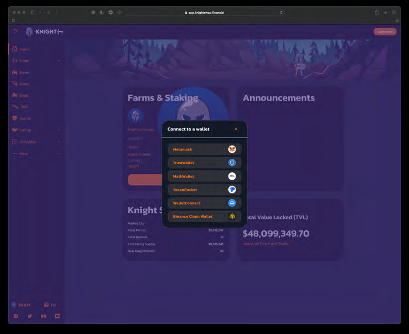Choose the MathWallet option
Viewport: 409px width, 334px height.
click(204, 176)
